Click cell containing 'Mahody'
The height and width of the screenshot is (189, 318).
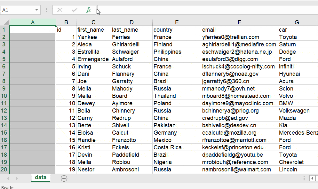[131, 88]
